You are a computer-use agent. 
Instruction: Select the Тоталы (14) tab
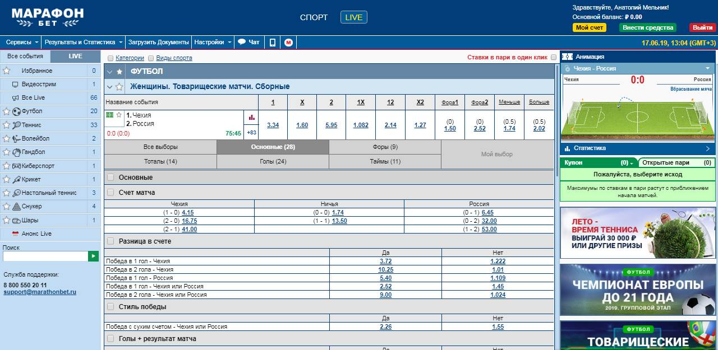coord(160,161)
